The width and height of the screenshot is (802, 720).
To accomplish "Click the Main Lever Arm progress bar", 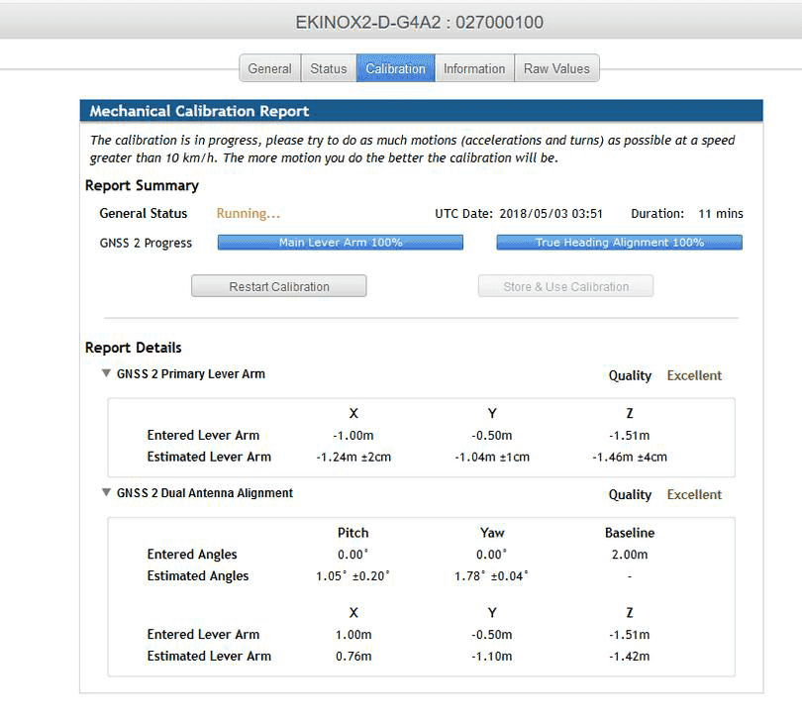I will click(340, 243).
